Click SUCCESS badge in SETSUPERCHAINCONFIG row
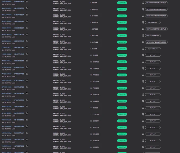180x153 pixels. point(122,3)
